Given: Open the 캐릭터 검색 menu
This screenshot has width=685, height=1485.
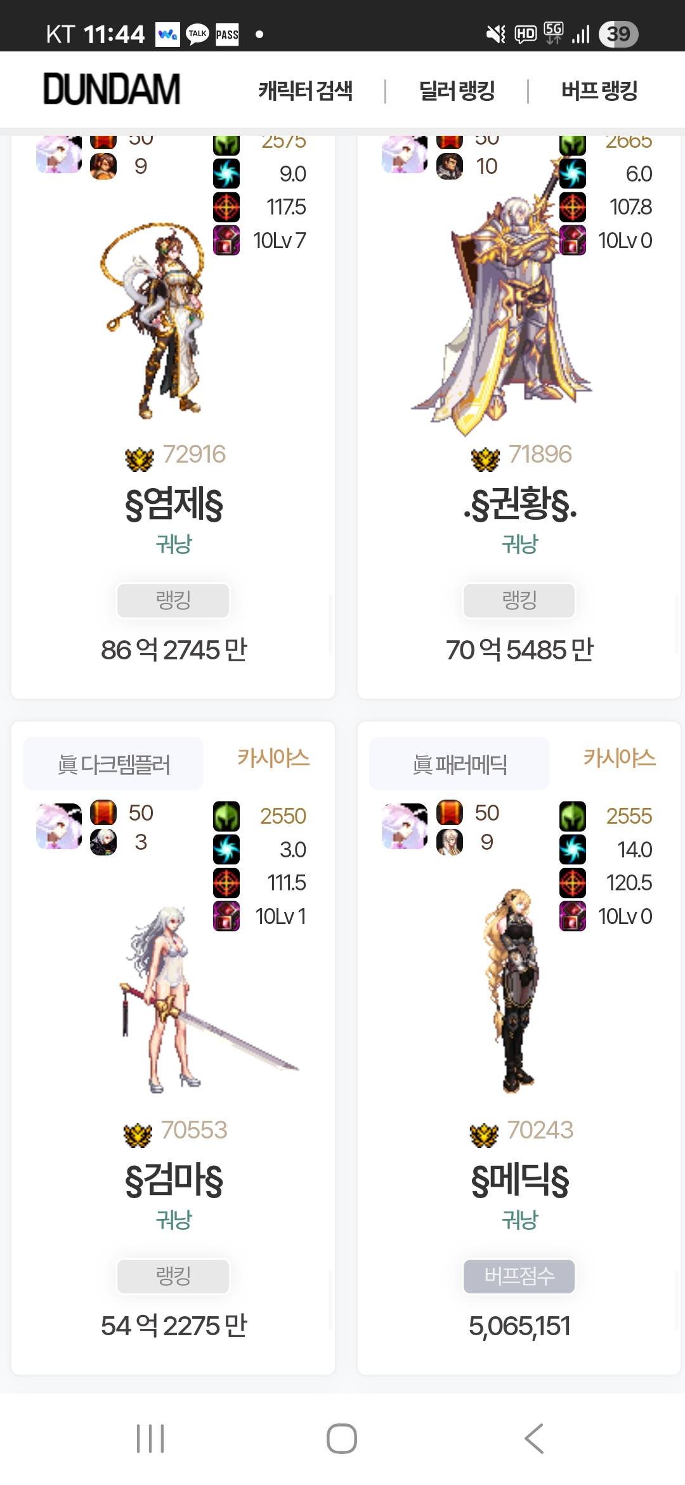Looking at the screenshot, I should [x=305, y=91].
